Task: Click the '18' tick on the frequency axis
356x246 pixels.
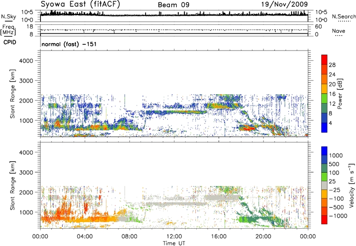Action: point(30,27)
